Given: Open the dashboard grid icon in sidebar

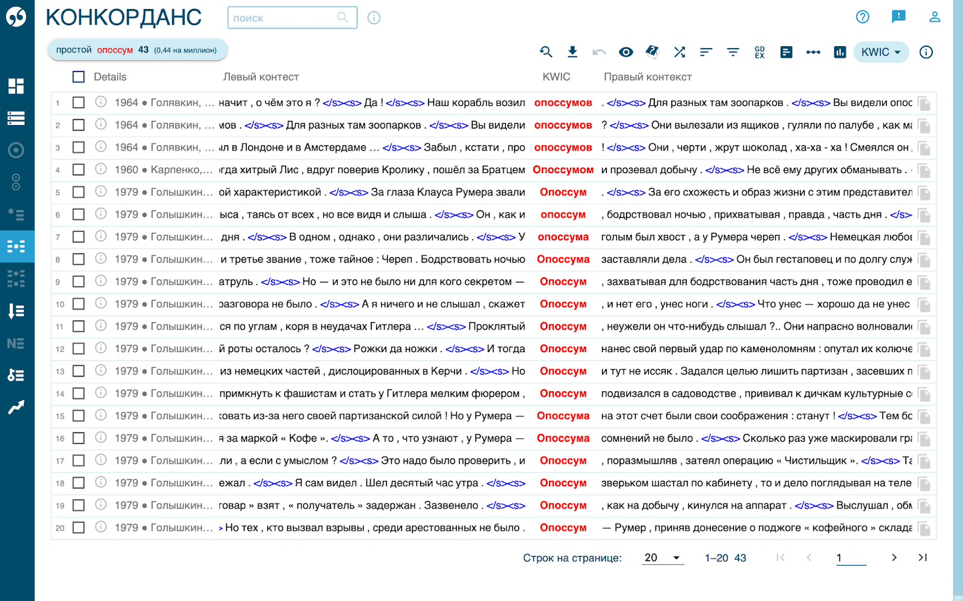Looking at the screenshot, I should point(16,86).
